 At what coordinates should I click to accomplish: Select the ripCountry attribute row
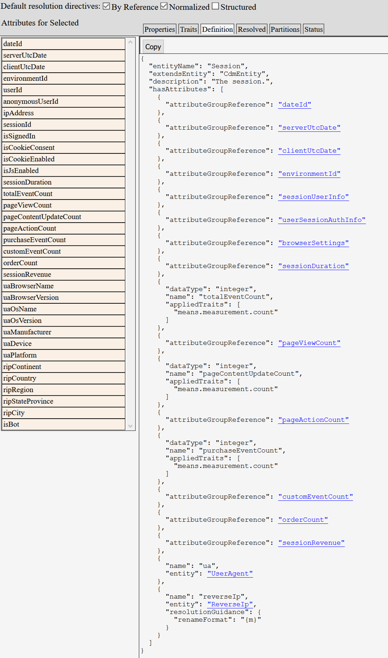tap(64, 378)
